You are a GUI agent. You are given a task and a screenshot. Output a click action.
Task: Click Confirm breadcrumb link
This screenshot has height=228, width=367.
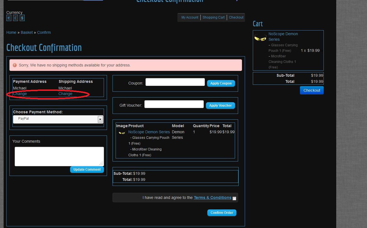[44, 32]
